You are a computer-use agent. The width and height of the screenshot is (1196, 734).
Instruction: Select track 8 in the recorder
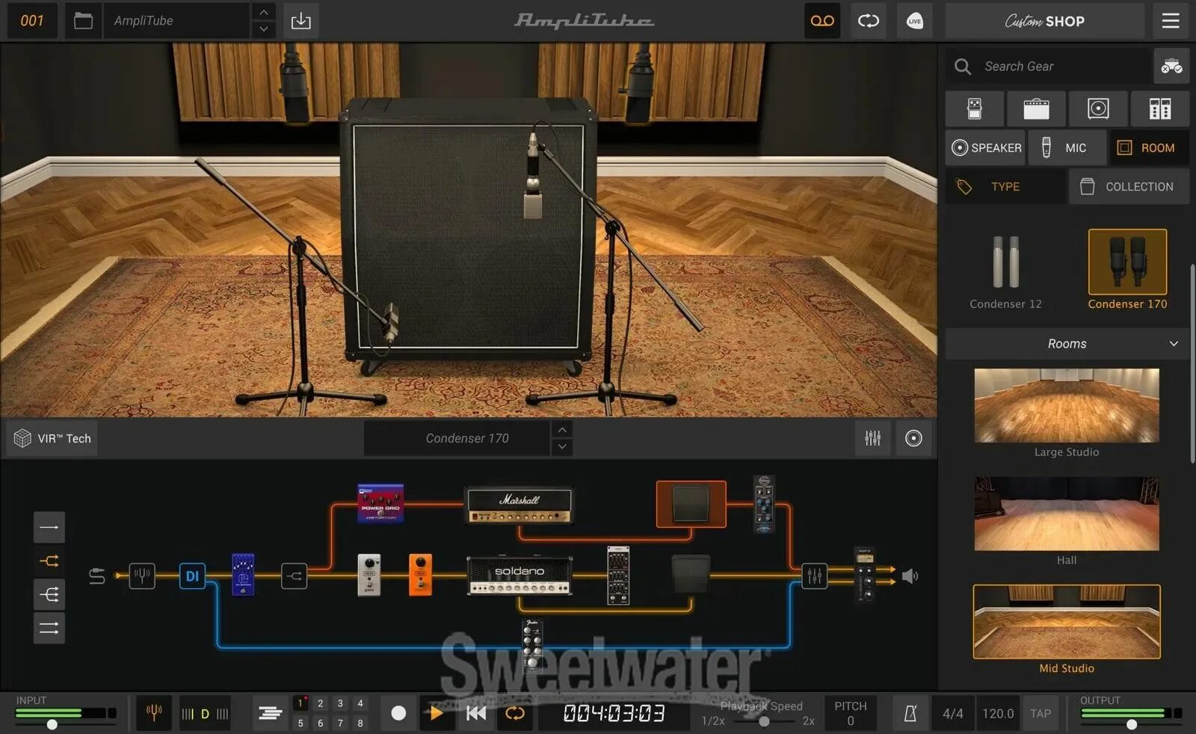(360, 723)
